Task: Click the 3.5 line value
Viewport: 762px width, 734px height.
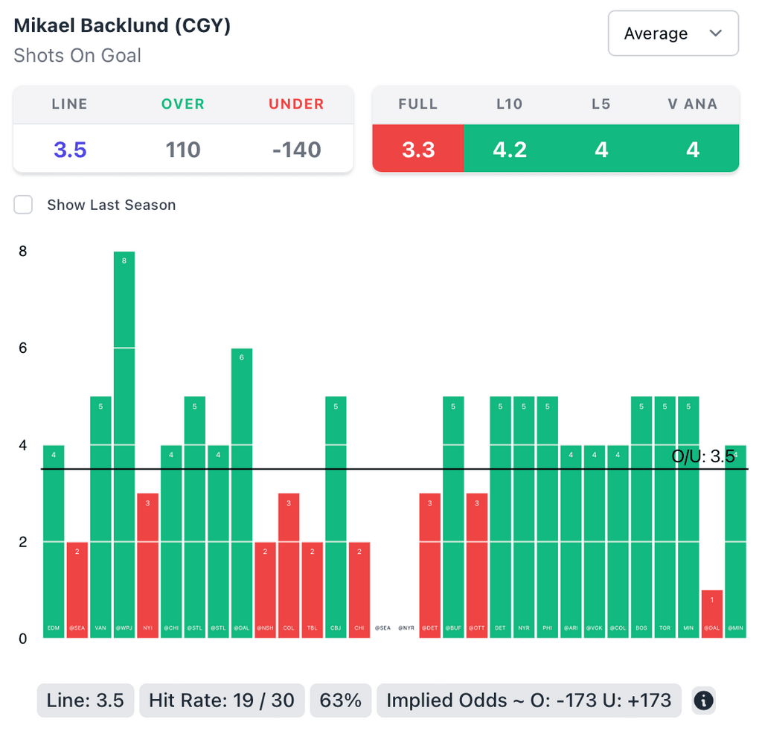Action: [x=70, y=150]
